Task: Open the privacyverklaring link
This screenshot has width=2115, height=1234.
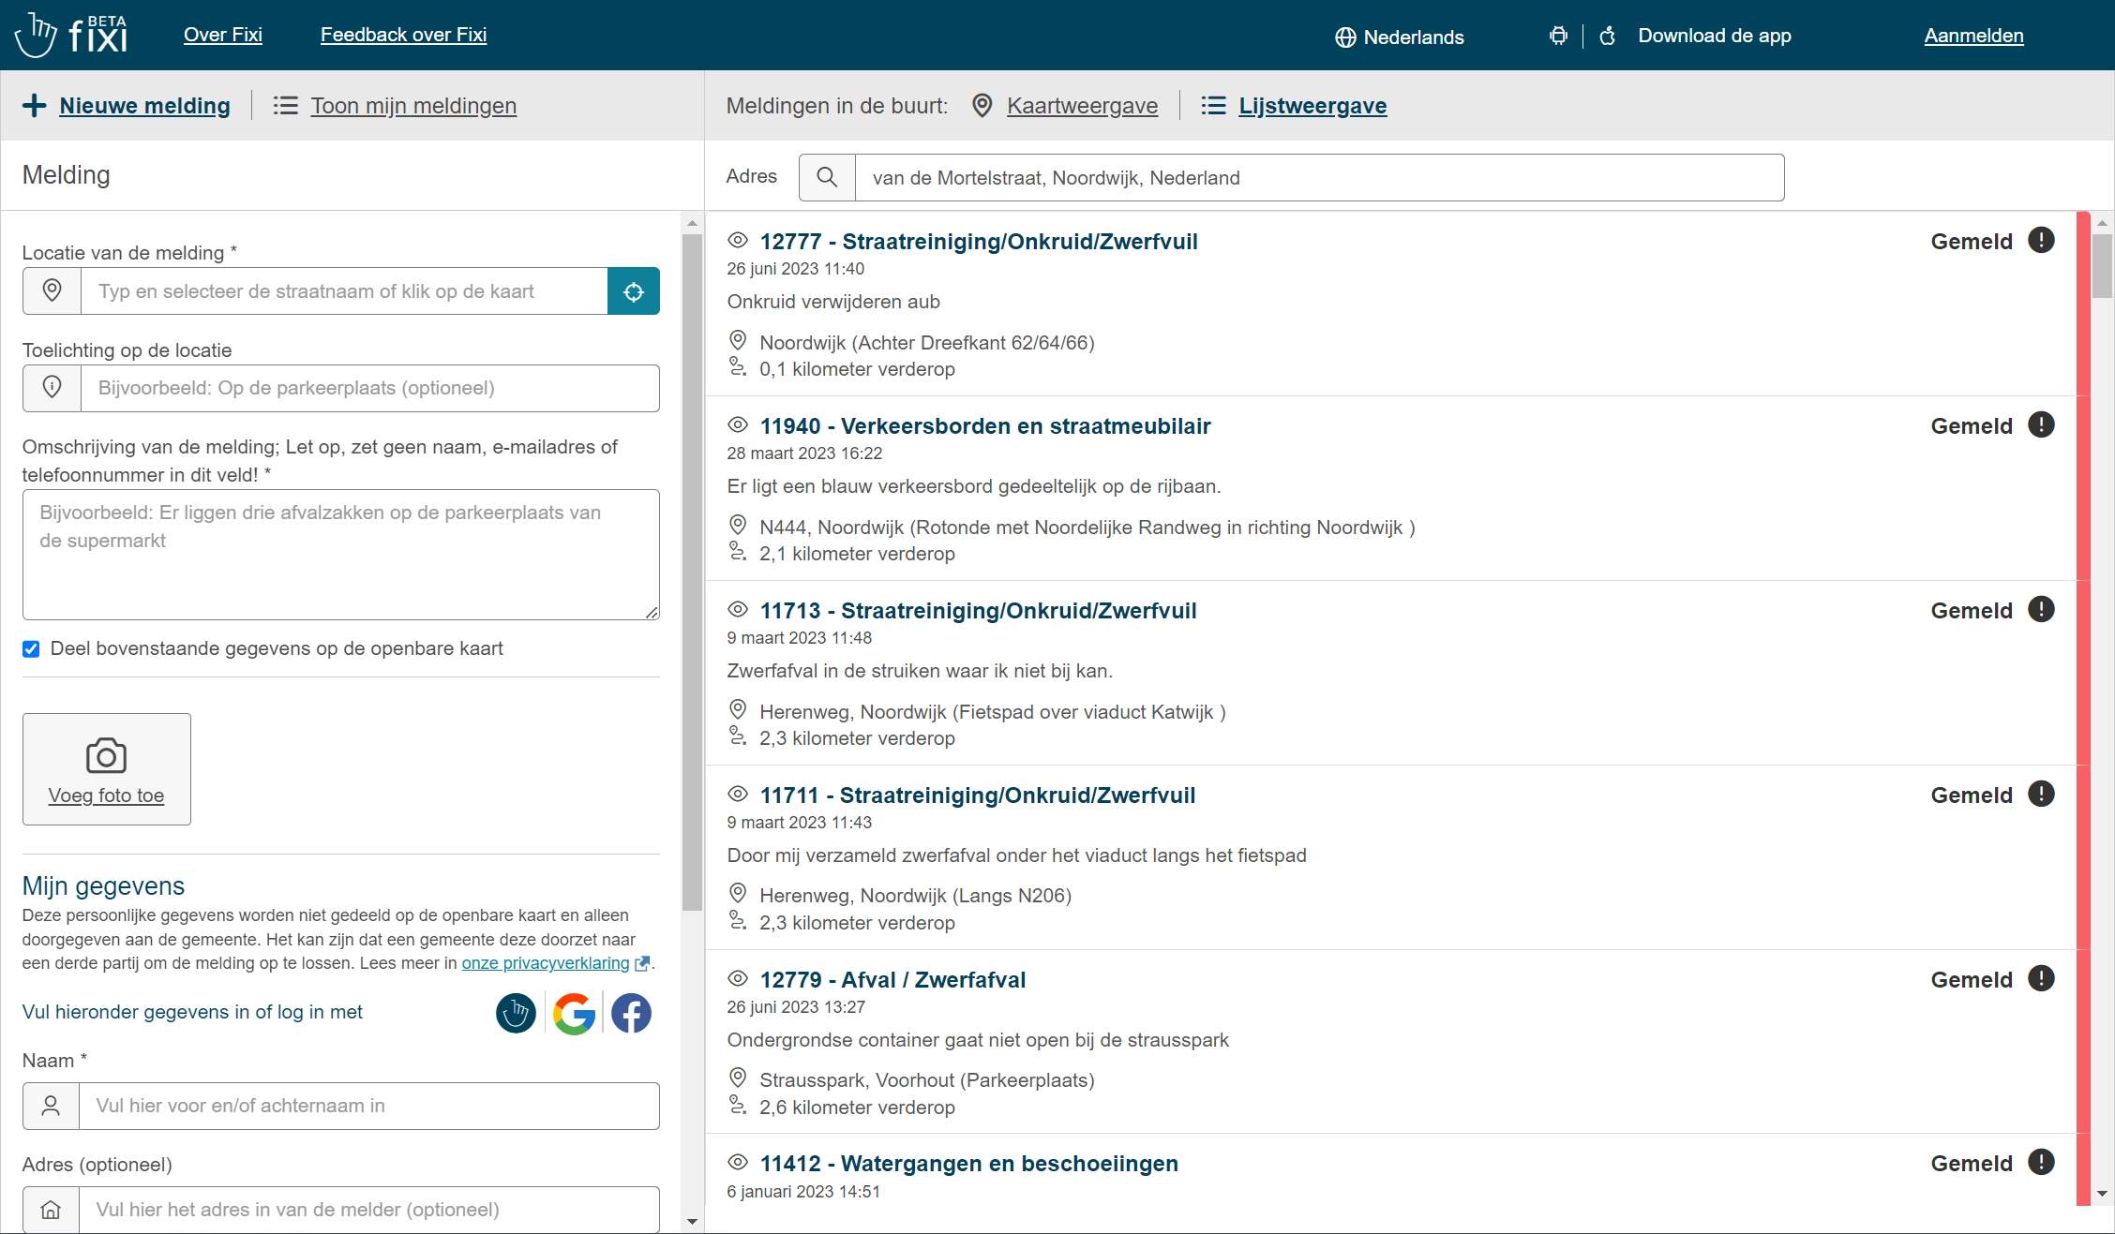Action: (x=546, y=963)
